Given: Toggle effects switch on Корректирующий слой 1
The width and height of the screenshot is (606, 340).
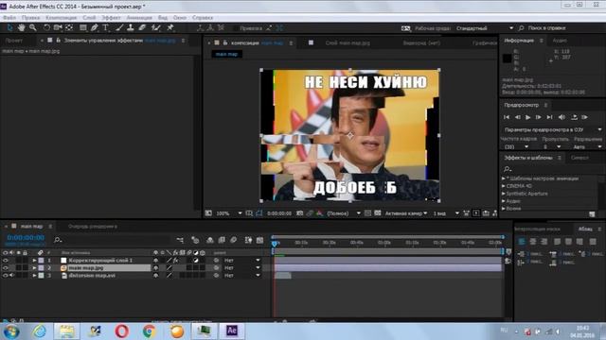Looking at the screenshot, I should [x=175, y=261].
